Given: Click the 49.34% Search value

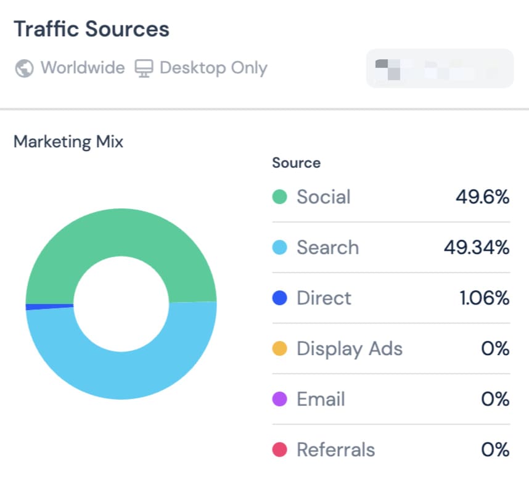Looking at the screenshot, I should tap(477, 247).
